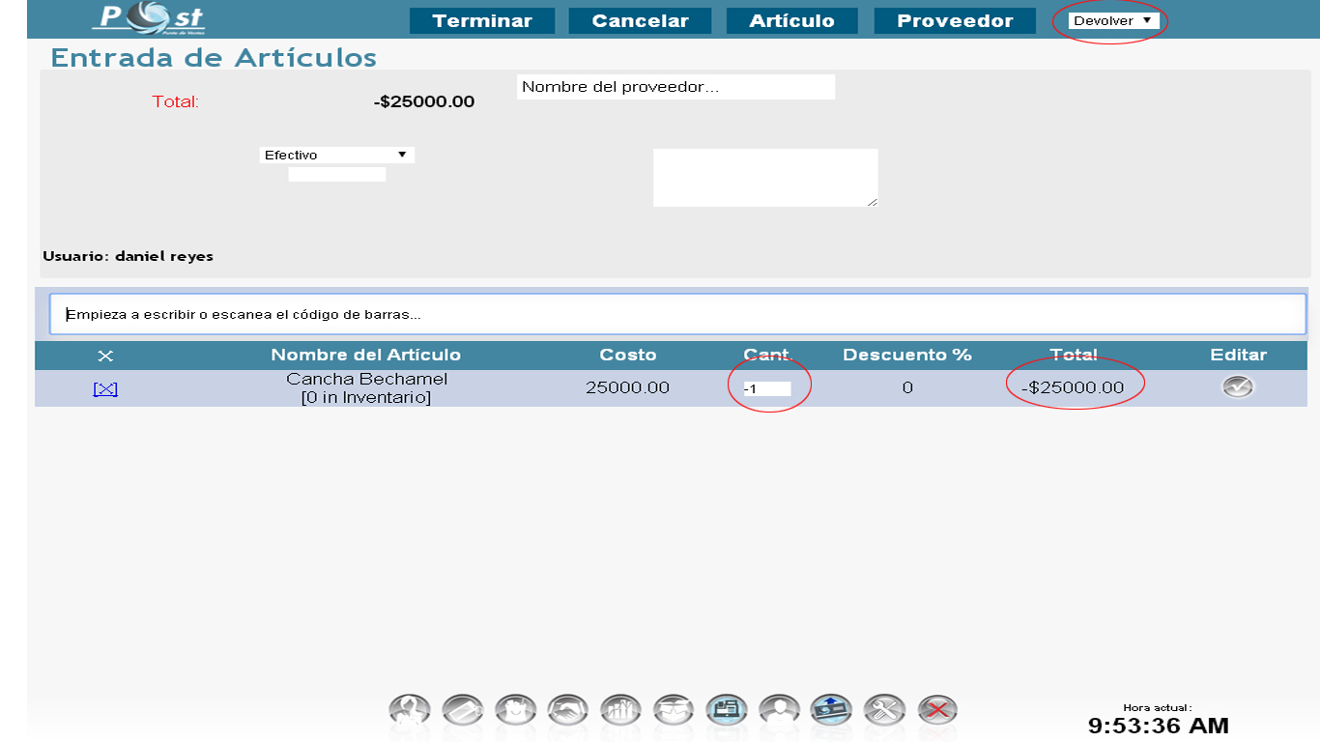The image size is (1320, 742).
Task: Click the Terminar button
Action: pyautogui.click(x=482, y=21)
